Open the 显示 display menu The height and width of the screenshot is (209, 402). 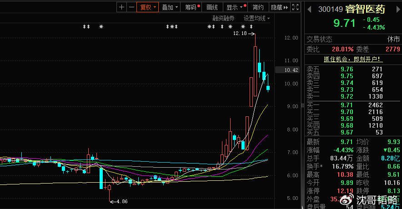point(235,7)
